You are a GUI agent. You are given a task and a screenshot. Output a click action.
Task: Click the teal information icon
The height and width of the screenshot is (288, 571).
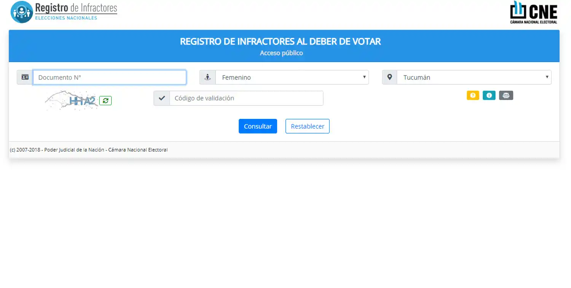(x=489, y=95)
